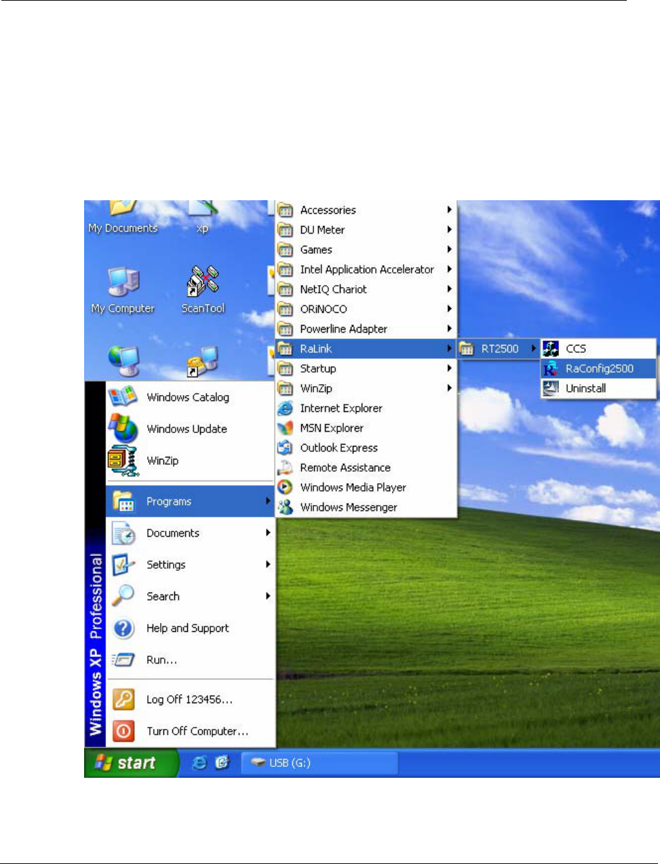Screen dimensions: 660x864
Task: Expand Intel Application Accelerator submenu arrow
Action: 449,269
